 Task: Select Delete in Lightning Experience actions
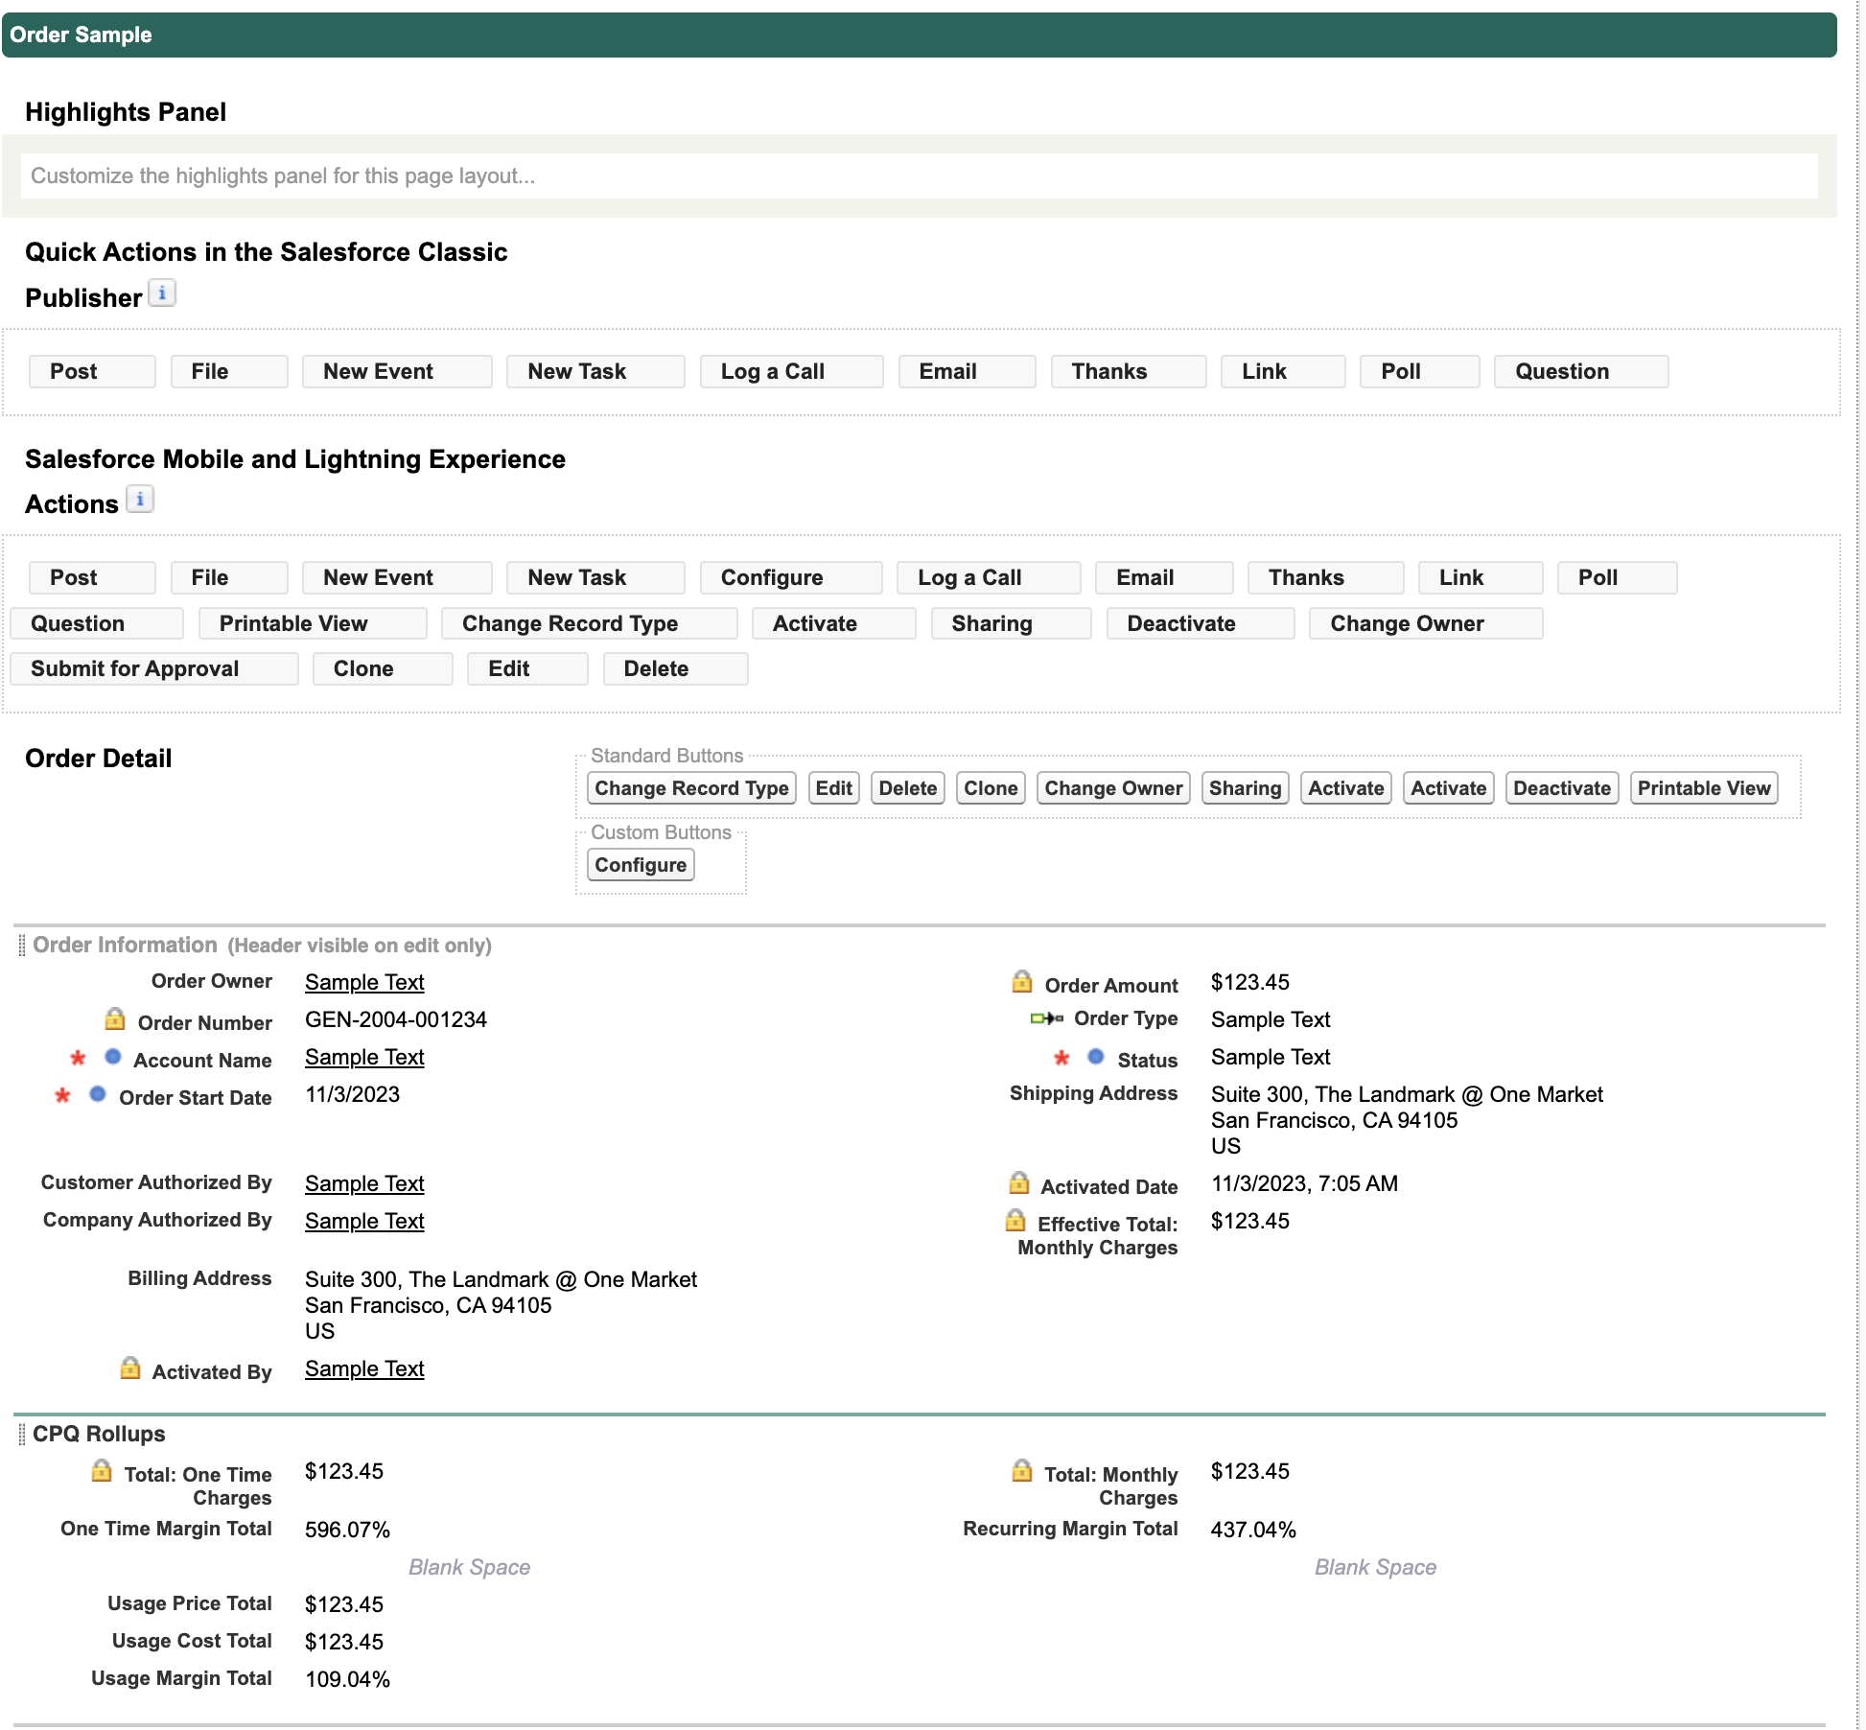[x=675, y=669]
